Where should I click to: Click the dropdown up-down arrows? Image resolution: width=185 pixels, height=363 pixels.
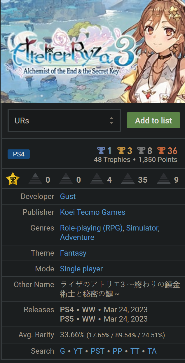coord(111,121)
